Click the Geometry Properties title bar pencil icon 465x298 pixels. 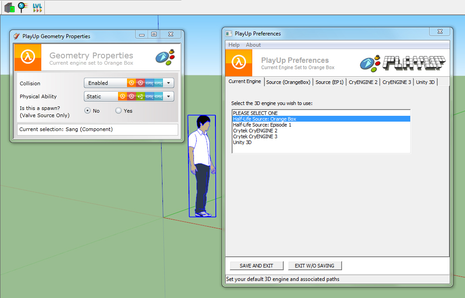[17, 36]
